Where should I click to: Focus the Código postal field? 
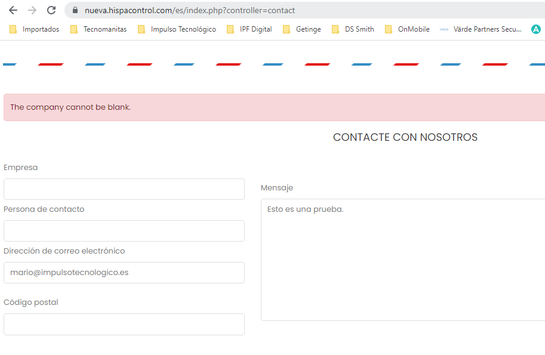tap(124, 324)
